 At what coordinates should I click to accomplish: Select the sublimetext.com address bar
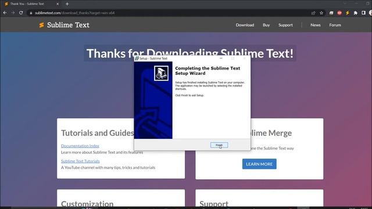[x=166, y=13]
